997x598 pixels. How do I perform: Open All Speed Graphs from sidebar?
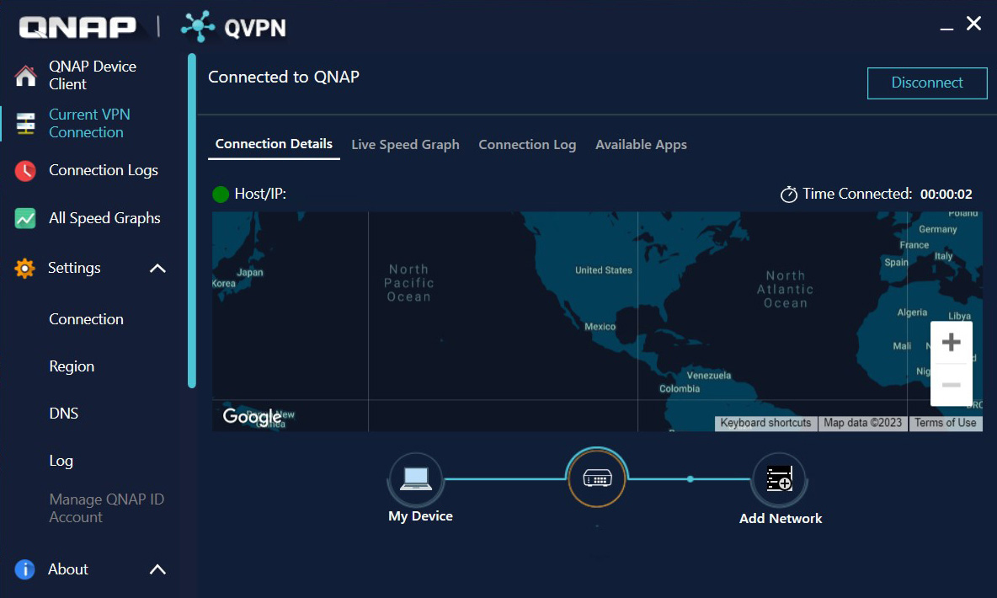(105, 218)
